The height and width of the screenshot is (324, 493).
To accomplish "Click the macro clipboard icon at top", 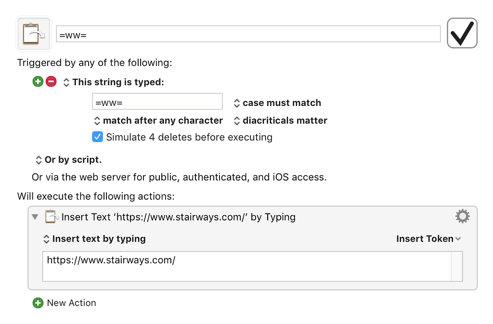I will tap(34, 34).
